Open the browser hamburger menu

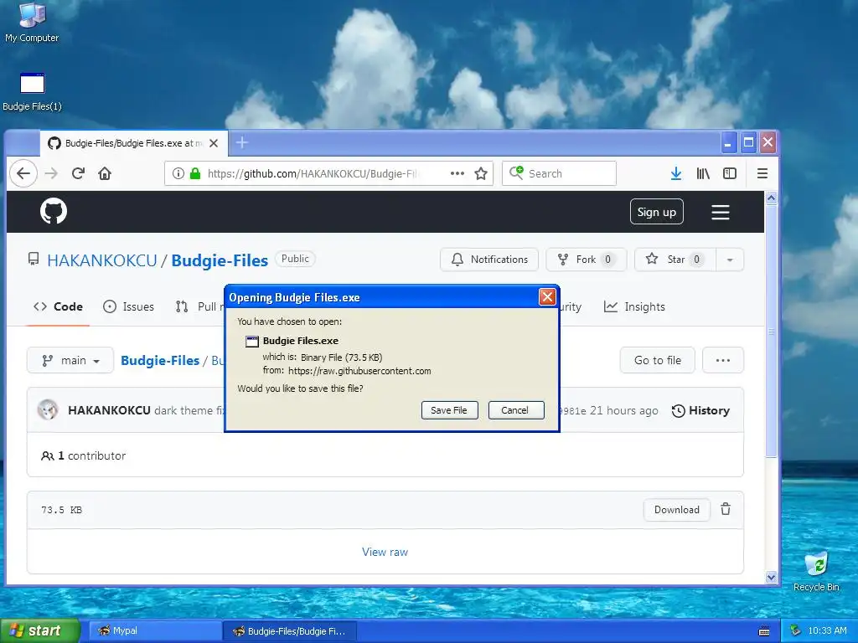(762, 174)
